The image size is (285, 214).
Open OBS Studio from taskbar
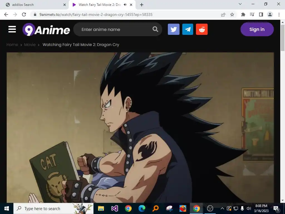[x=210, y=208]
